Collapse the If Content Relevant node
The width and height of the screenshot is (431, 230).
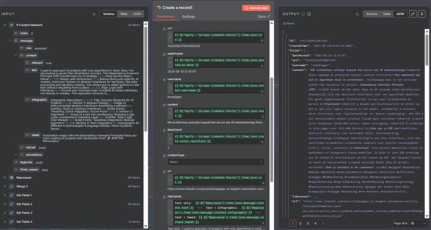(4, 25)
